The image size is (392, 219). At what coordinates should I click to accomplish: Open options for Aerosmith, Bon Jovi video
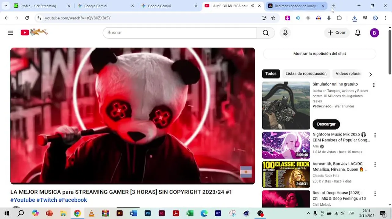[375, 165]
